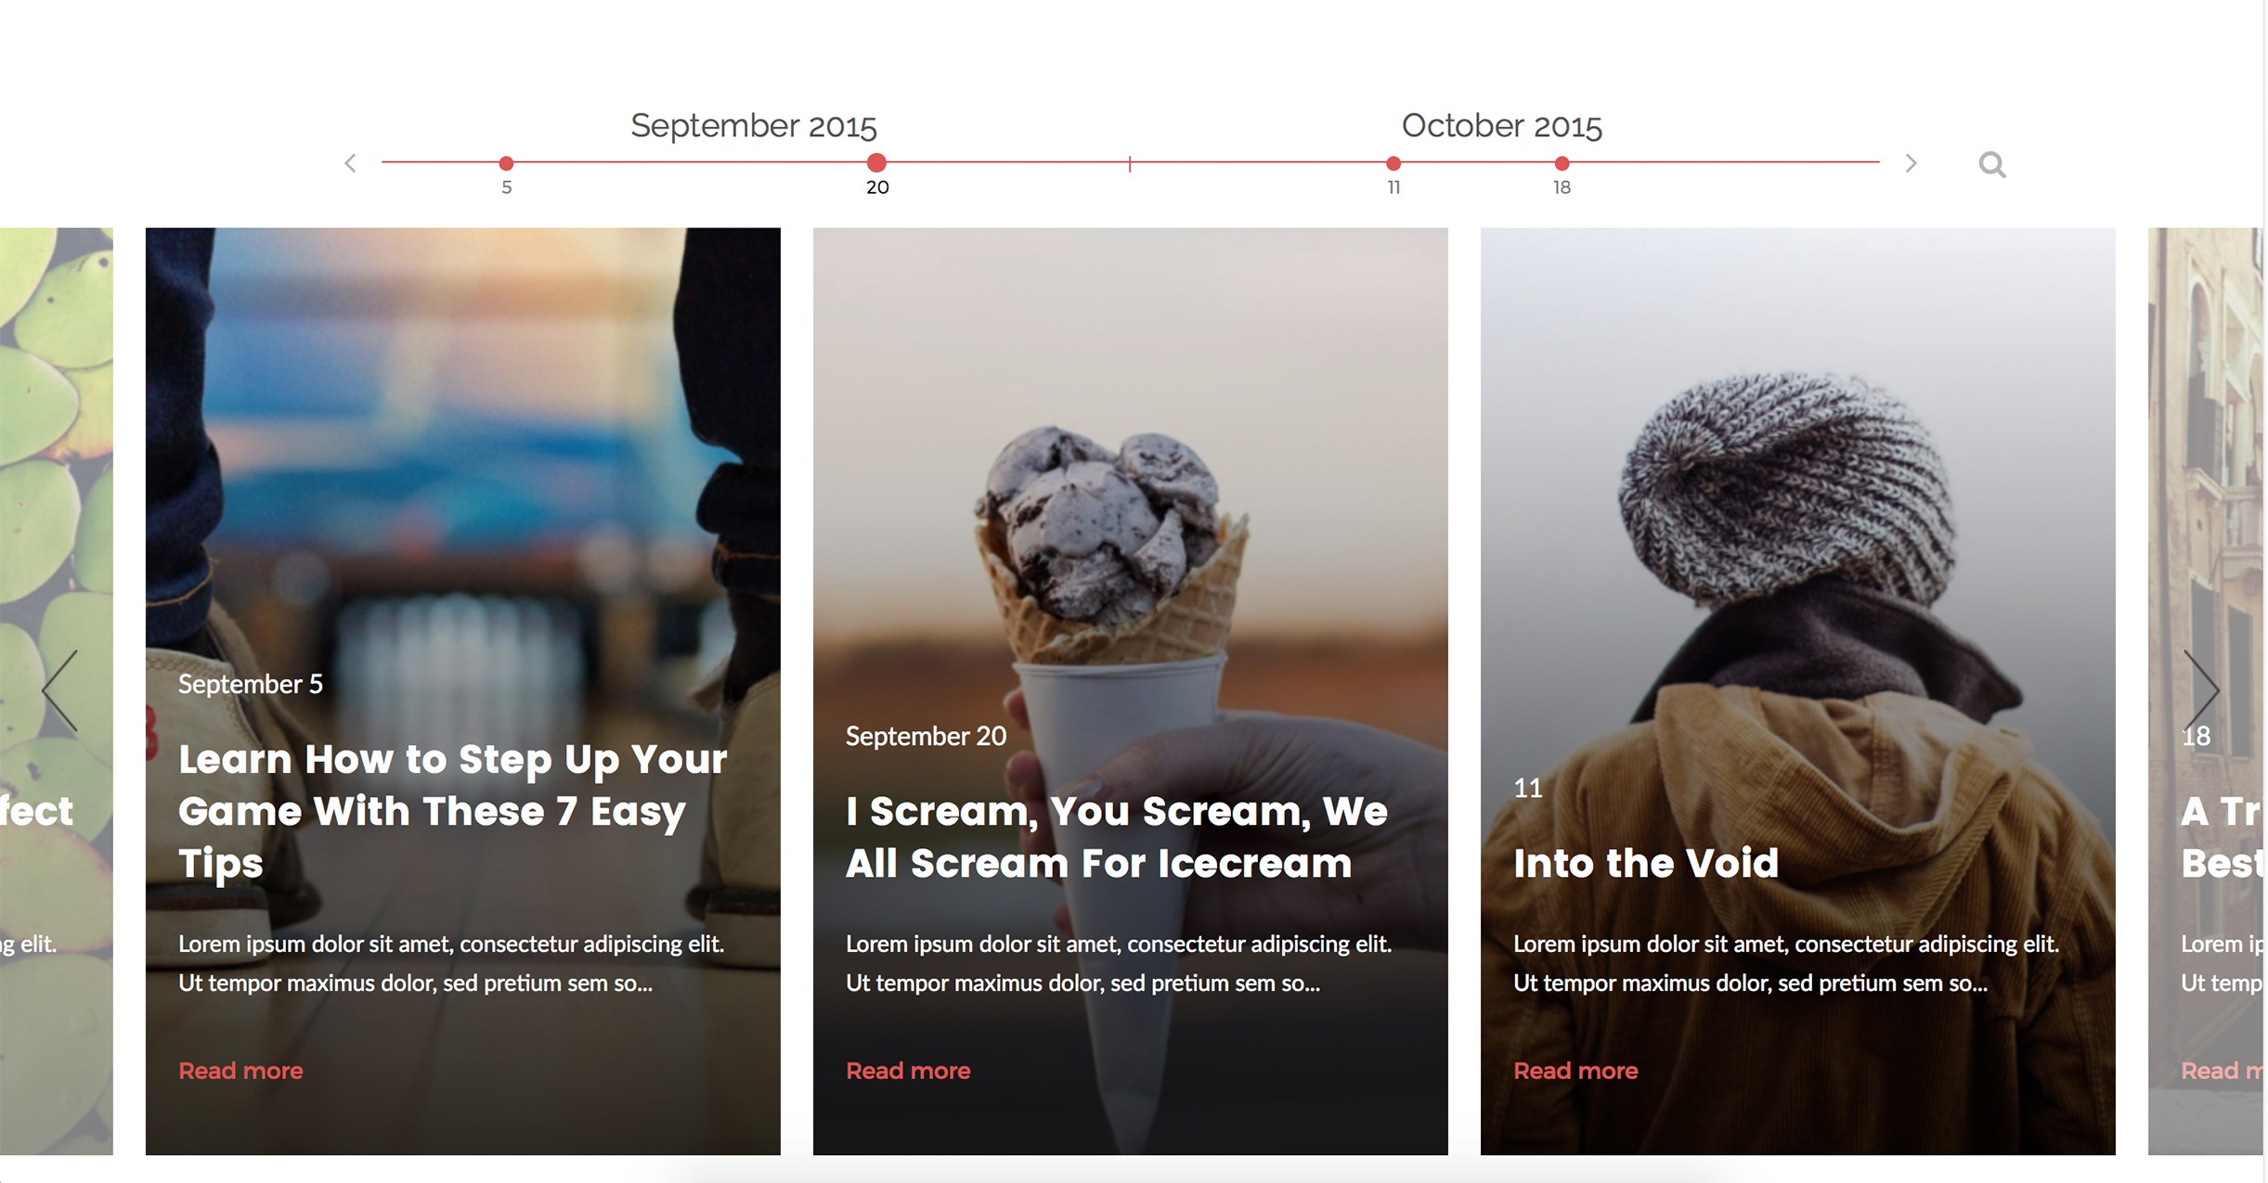Select the September 5 timeline dot
The width and height of the screenshot is (2268, 1183).
tap(506, 163)
